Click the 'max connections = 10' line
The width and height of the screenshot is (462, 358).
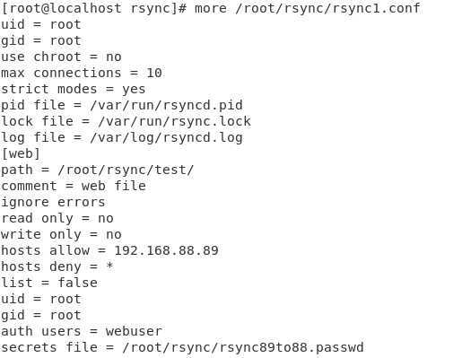(82, 73)
